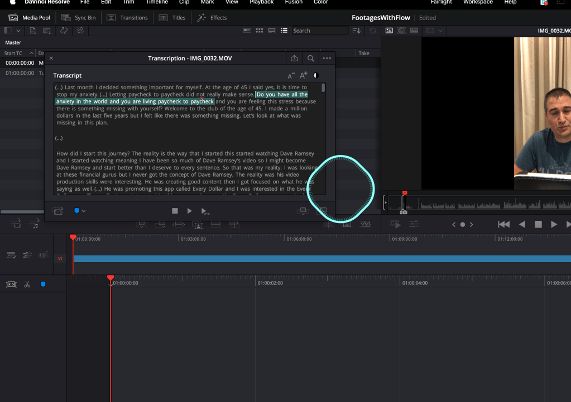Open the viewer tools sliders icon

(x=414, y=225)
